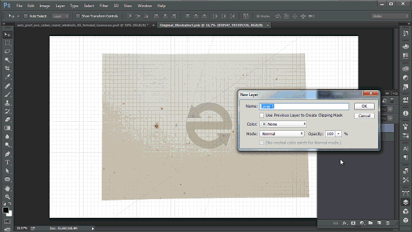Select the Brush tool

click(7, 95)
